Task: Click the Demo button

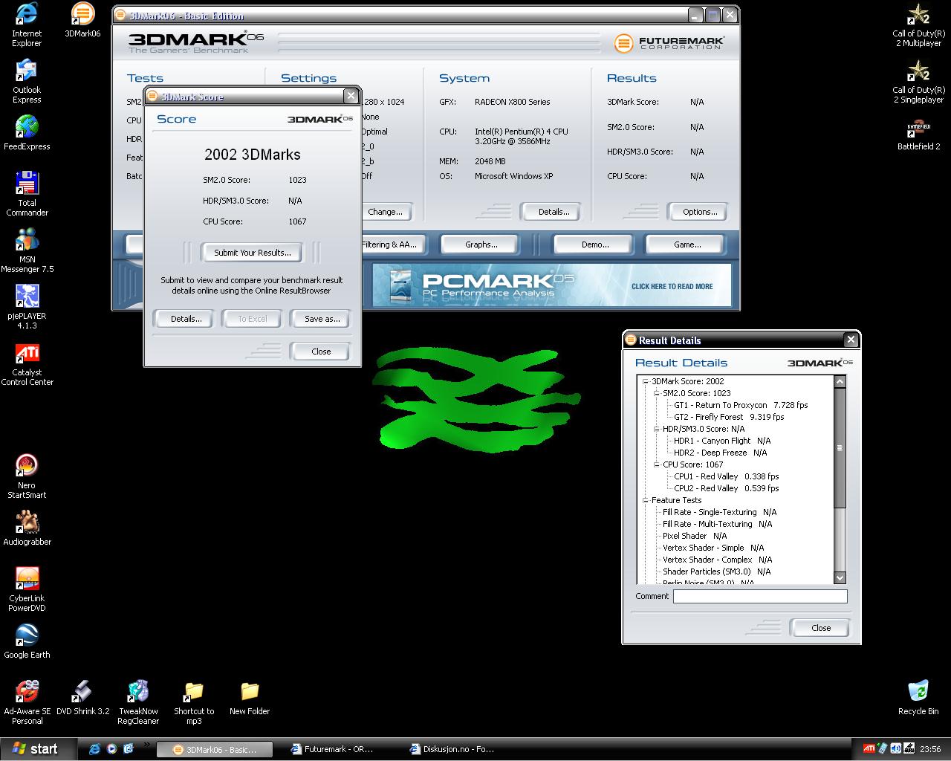Action: coord(594,245)
